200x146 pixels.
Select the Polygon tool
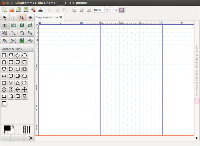(30, 25)
